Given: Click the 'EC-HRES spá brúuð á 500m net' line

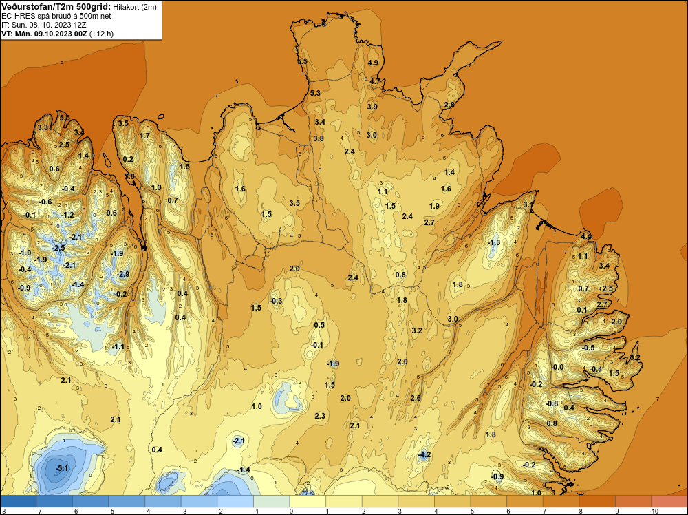Looking at the screenshot, I should click(56, 16).
